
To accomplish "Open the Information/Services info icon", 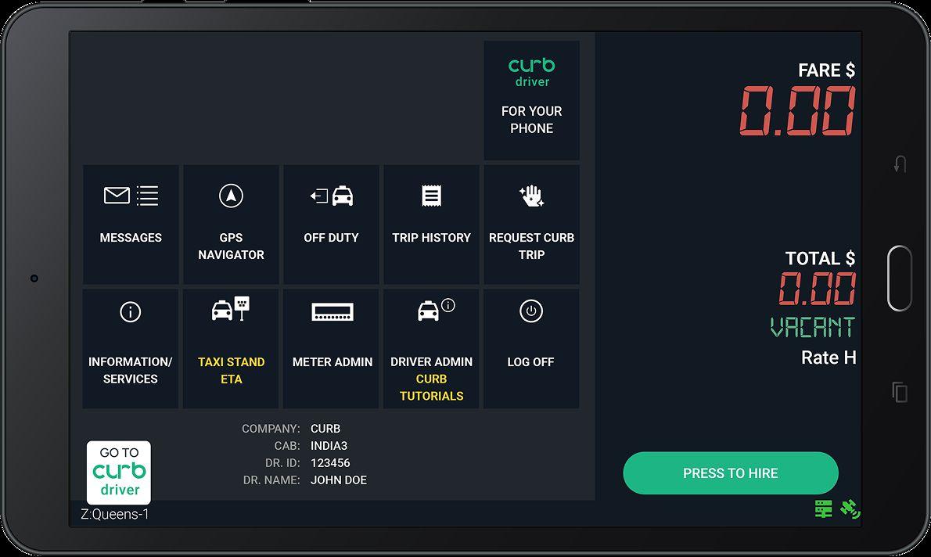I will [131, 311].
